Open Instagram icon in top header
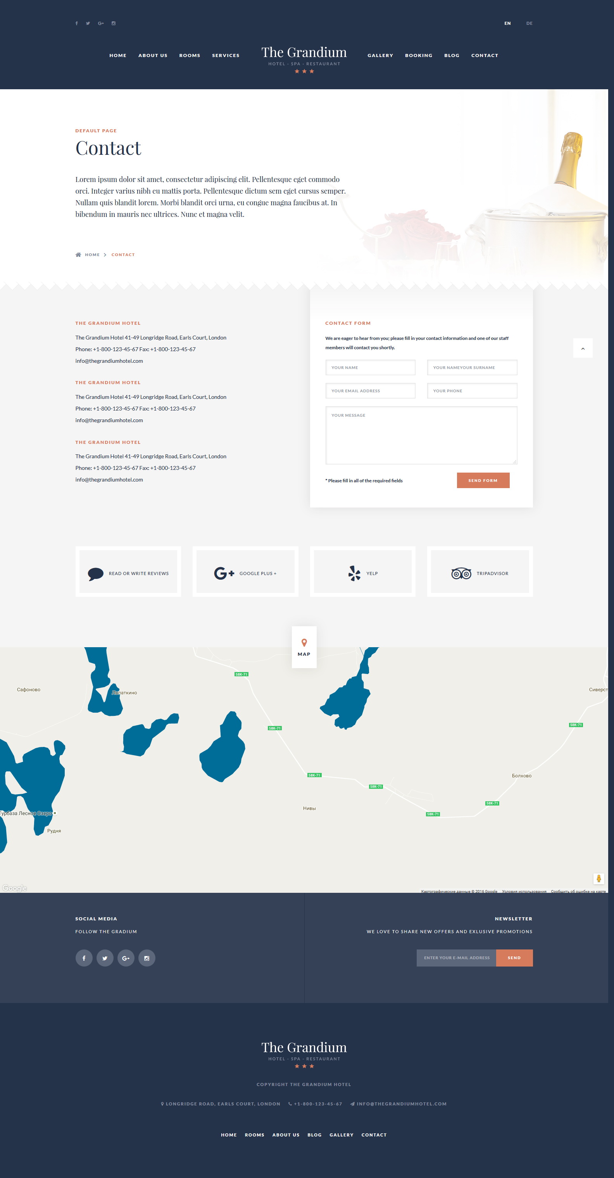 coord(114,23)
